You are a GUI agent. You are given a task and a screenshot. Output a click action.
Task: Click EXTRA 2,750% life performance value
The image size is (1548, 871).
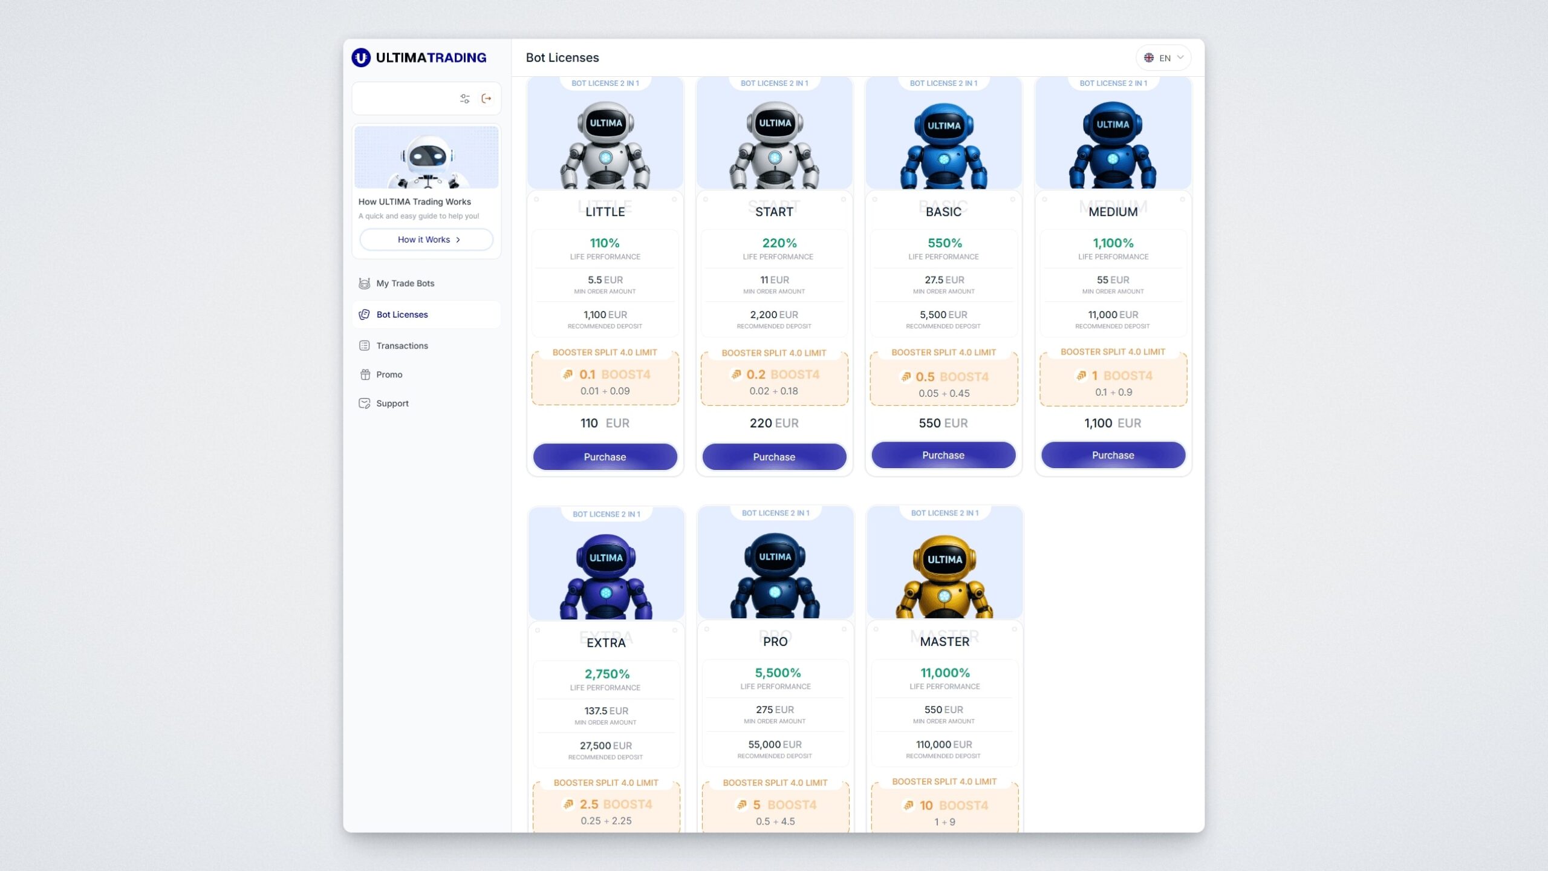607,674
